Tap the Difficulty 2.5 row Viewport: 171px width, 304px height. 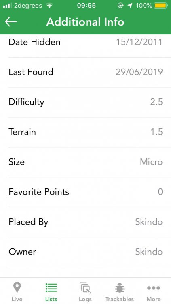point(86,102)
